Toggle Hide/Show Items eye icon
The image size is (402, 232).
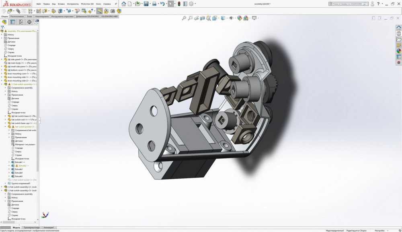[232, 18]
